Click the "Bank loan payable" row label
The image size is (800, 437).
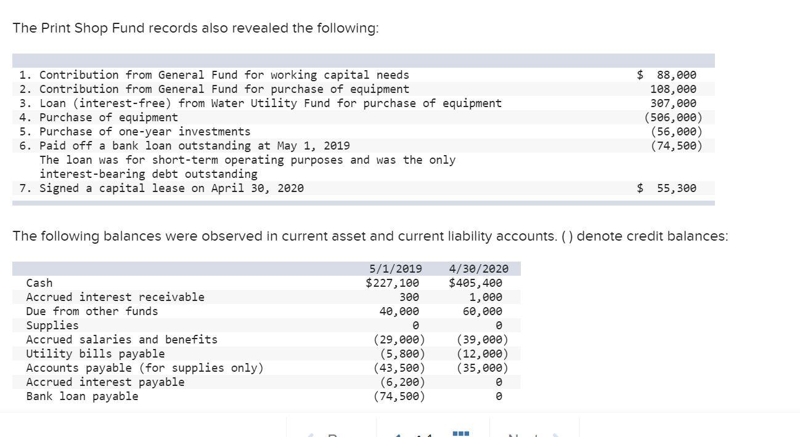click(x=82, y=396)
